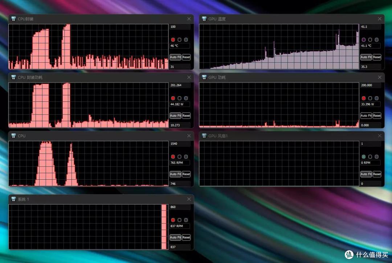Click the 33.396 W current reading
Viewport: 392px width, 263px height.
(371, 104)
